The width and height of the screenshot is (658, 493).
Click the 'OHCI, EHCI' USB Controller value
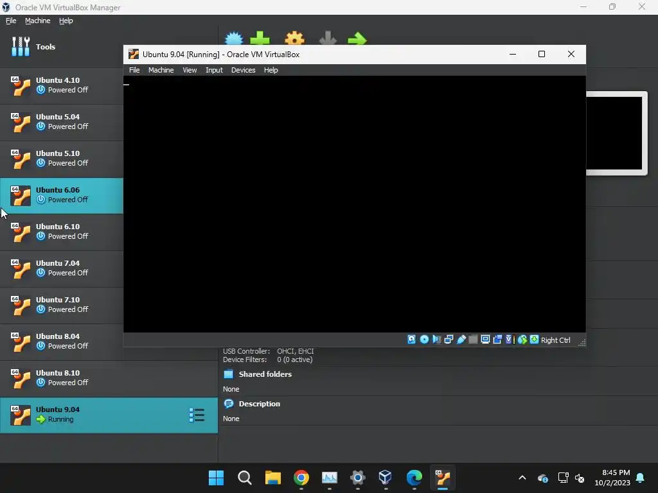click(296, 351)
